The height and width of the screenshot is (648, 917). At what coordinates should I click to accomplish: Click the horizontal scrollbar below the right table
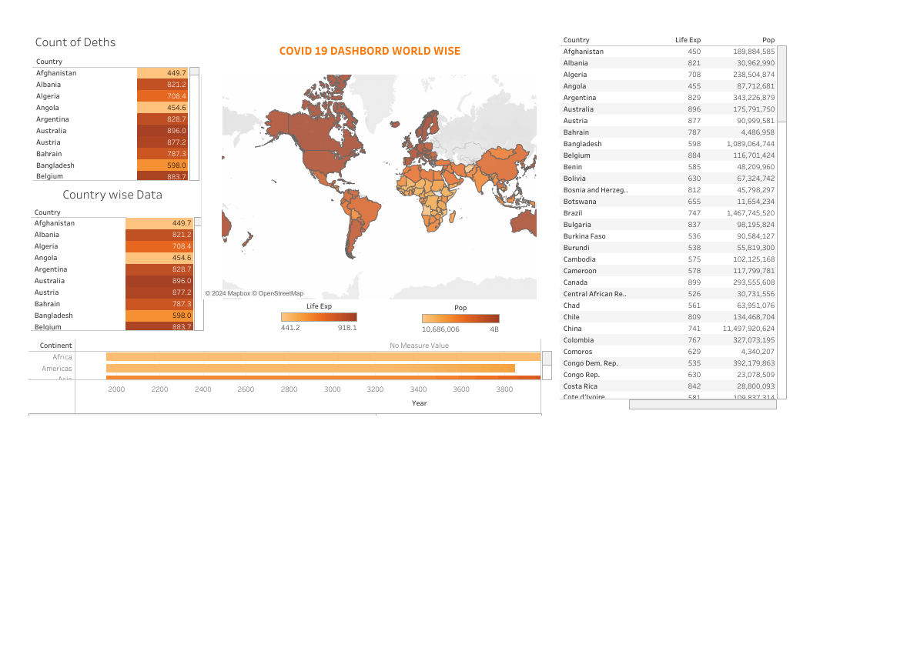tap(703, 402)
